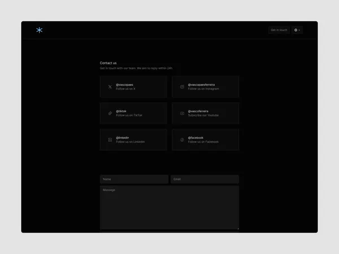Click the 'Follow us on Facebook' text

coord(203,142)
